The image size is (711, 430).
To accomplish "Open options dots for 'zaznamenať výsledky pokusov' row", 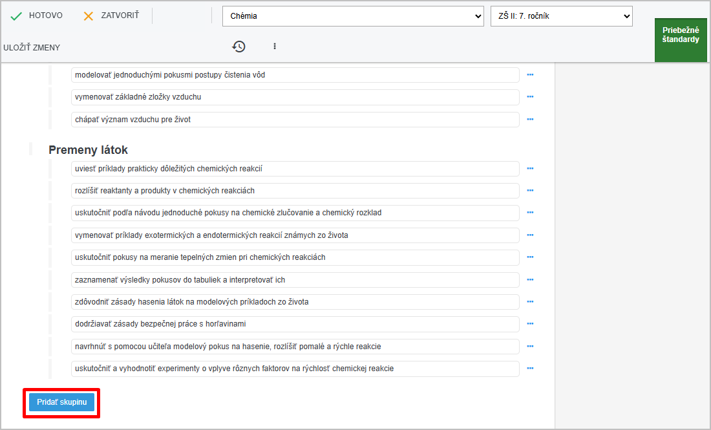I will (x=530, y=280).
